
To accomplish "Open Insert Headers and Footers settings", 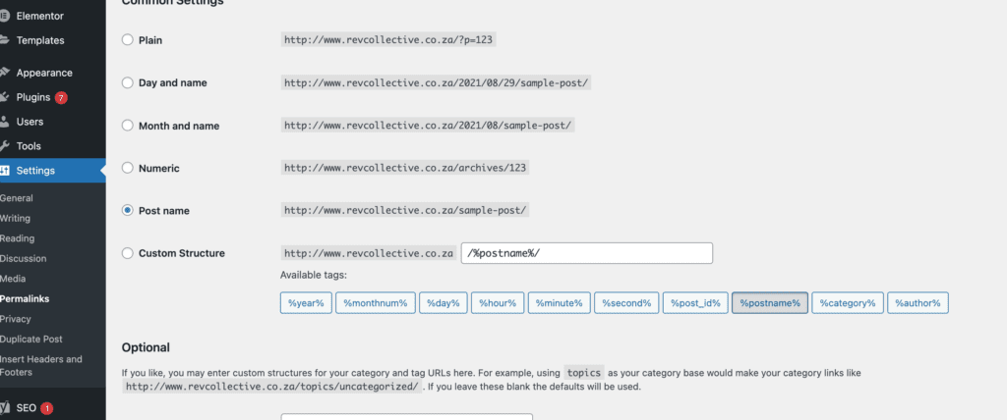I will pyautogui.click(x=41, y=365).
